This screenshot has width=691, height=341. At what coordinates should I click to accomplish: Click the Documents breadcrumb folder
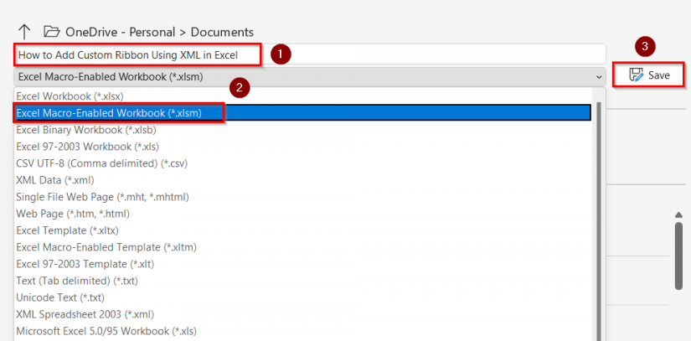222,32
